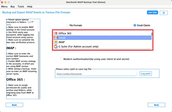The image size is (172, 112).
Task: Click 'Please select path to save log file' label
Action: [x=74, y=69]
